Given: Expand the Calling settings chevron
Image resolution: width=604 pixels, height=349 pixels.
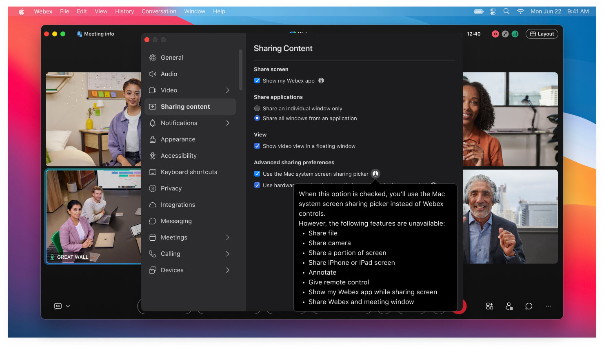Looking at the screenshot, I should [228, 254].
